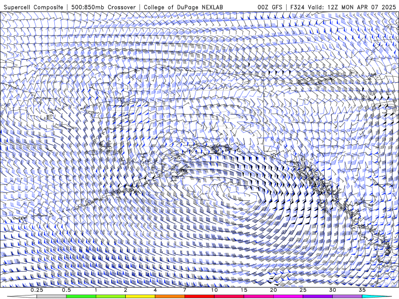Select the lavender 30–35 color bar segment

(x=347, y=297)
